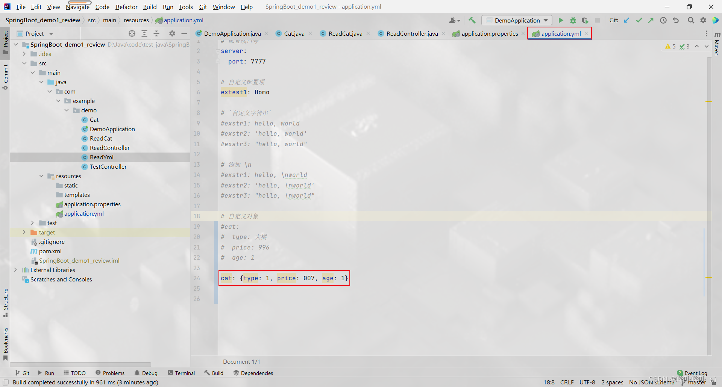Switch to the application.properties tab
722x387 pixels.
490,33
